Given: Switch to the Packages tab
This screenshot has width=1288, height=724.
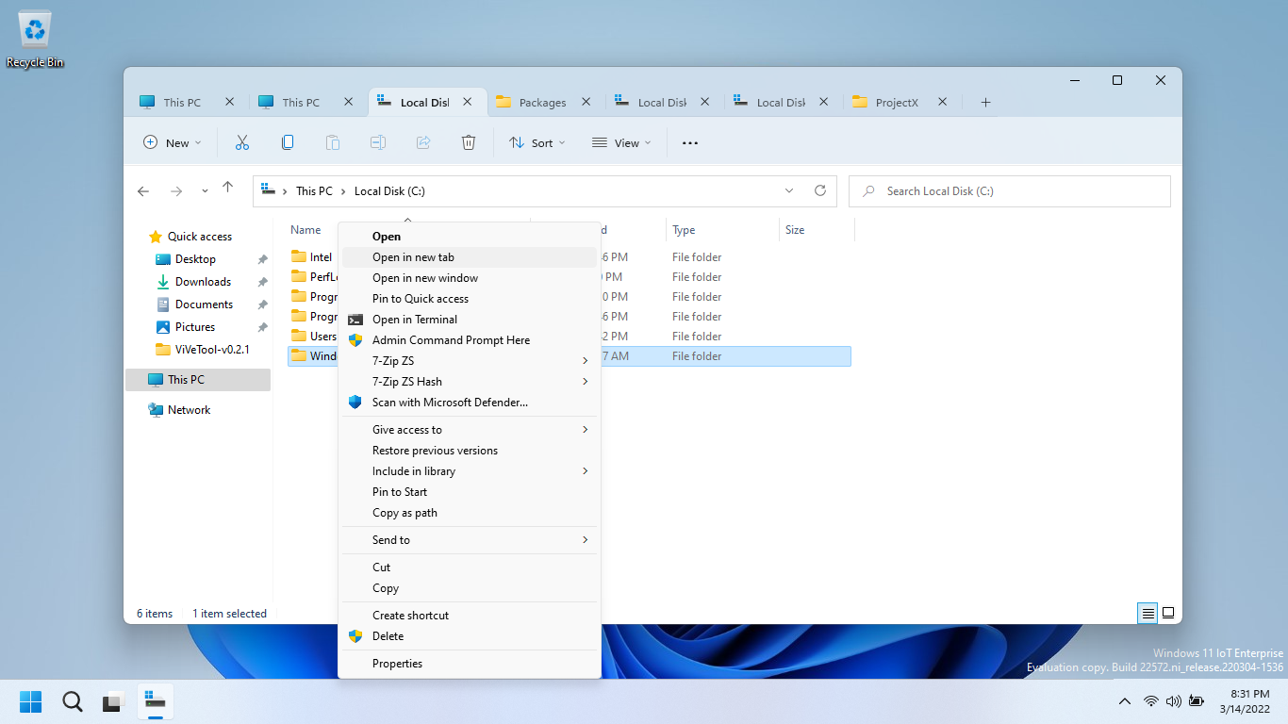Looking at the screenshot, I should pyautogui.click(x=543, y=102).
